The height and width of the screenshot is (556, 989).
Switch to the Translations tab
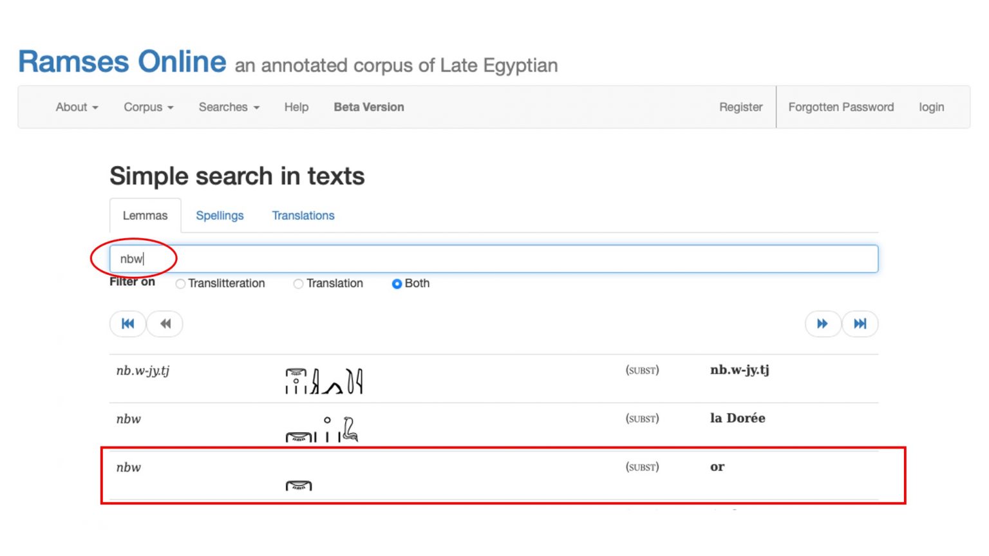pos(303,216)
